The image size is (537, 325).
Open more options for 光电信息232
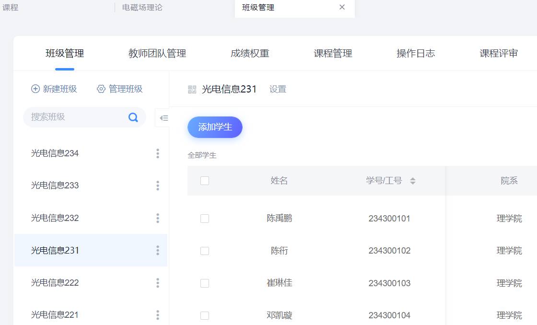coord(157,218)
